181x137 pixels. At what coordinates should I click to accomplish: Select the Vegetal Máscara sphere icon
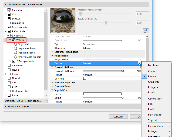tap(16, 48)
